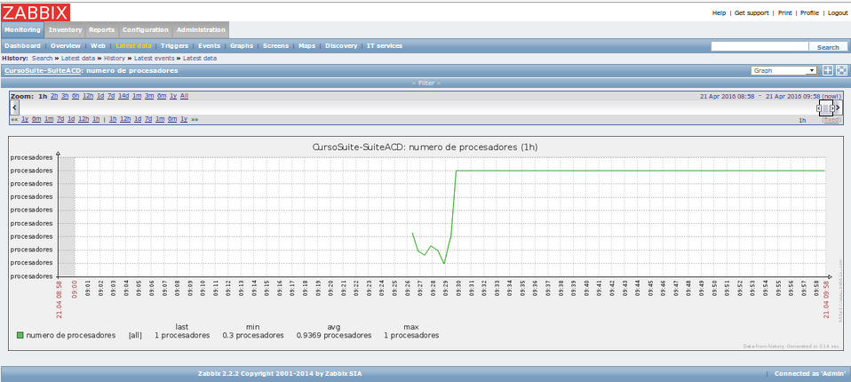Viewport: 851px width, 382px height.
Task: Click the «« jump-back arrows
Action: tap(14, 119)
